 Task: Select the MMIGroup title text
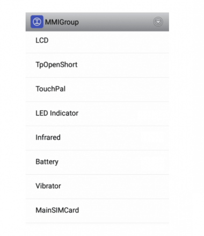pos(62,22)
